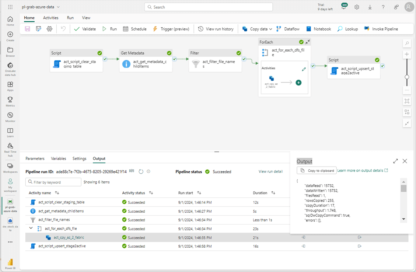Sort by Activity name column arrows
This screenshot has height=272, width=416.
(x=57, y=193)
